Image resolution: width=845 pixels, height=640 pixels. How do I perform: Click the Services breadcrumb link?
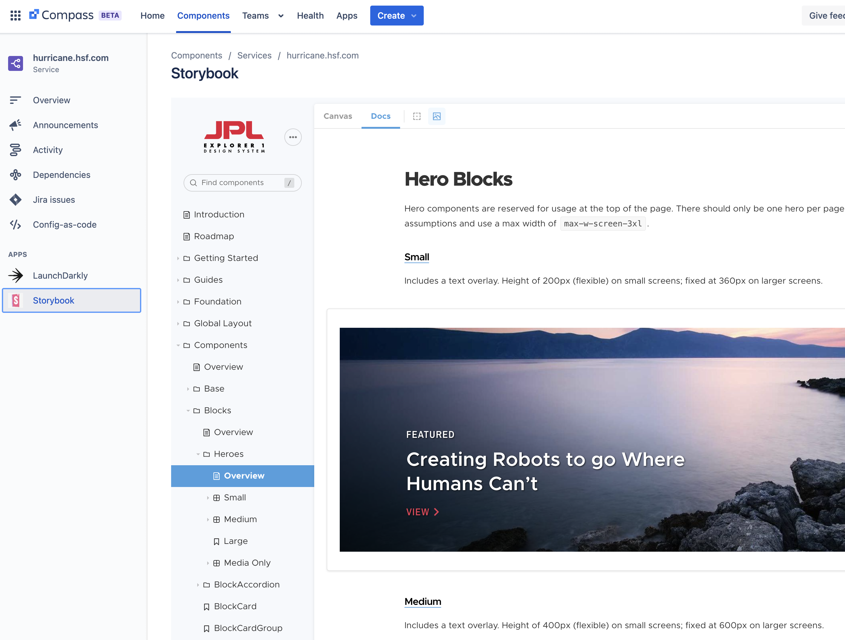pyautogui.click(x=254, y=55)
